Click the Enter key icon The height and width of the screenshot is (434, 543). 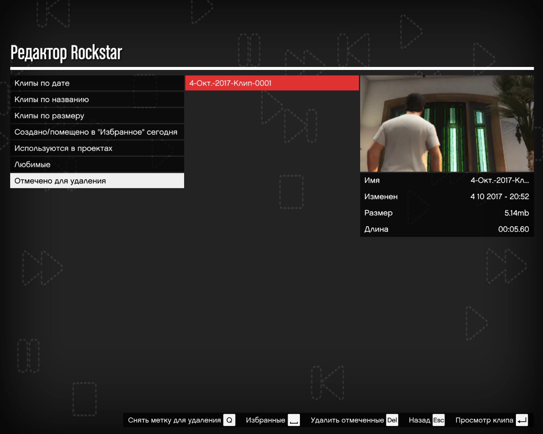522,420
